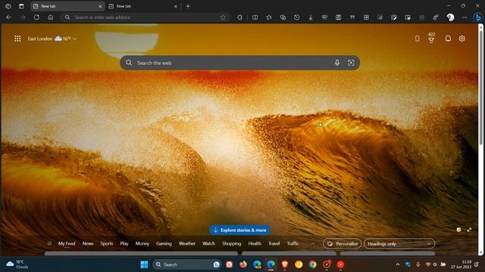
Task: Switch to the second New tab
Action: pos(143,6)
